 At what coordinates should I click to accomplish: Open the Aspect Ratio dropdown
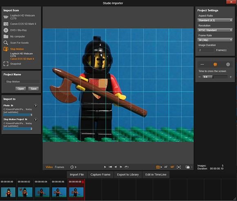click(215, 20)
